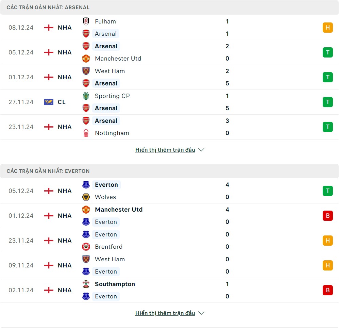Click the Sporting CP club crest

tap(86, 96)
